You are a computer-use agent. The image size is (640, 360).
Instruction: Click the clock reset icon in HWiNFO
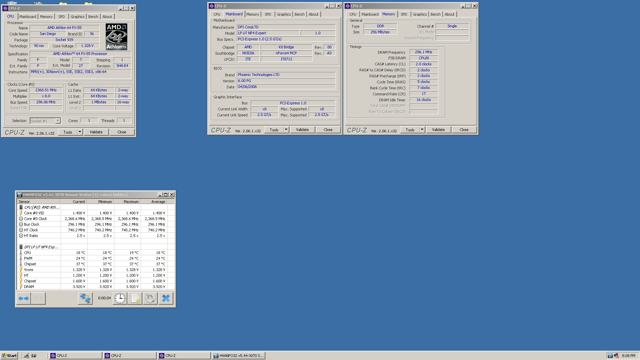pos(120,298)
